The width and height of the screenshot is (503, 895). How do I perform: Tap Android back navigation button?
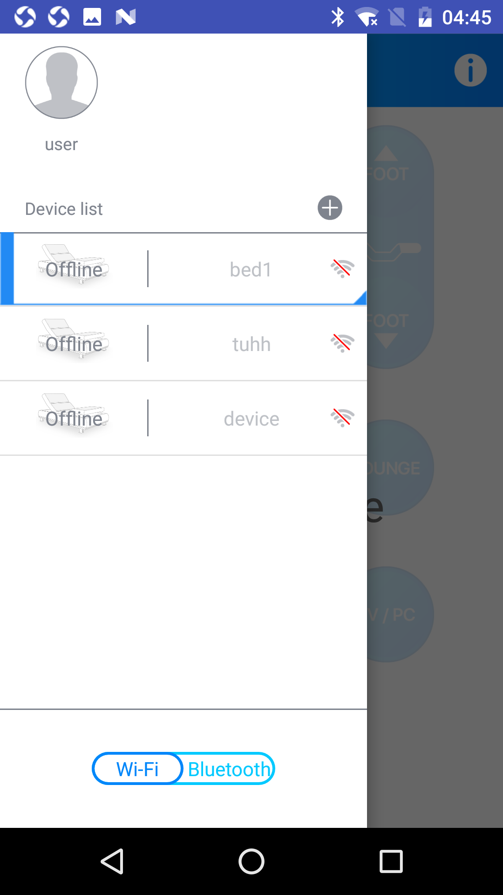pos(112,861)
